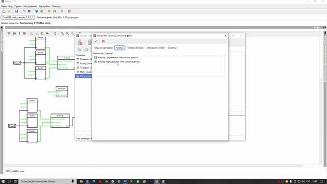Confirm page settings with green checkmark
Screen dimensions: 327x184
pyautogui.click(x=96, y=41)
